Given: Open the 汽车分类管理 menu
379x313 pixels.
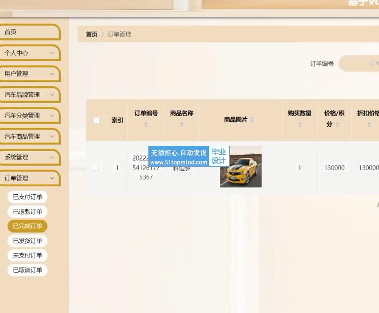Looking at the screenshot, I should click(x=30, y=116).
